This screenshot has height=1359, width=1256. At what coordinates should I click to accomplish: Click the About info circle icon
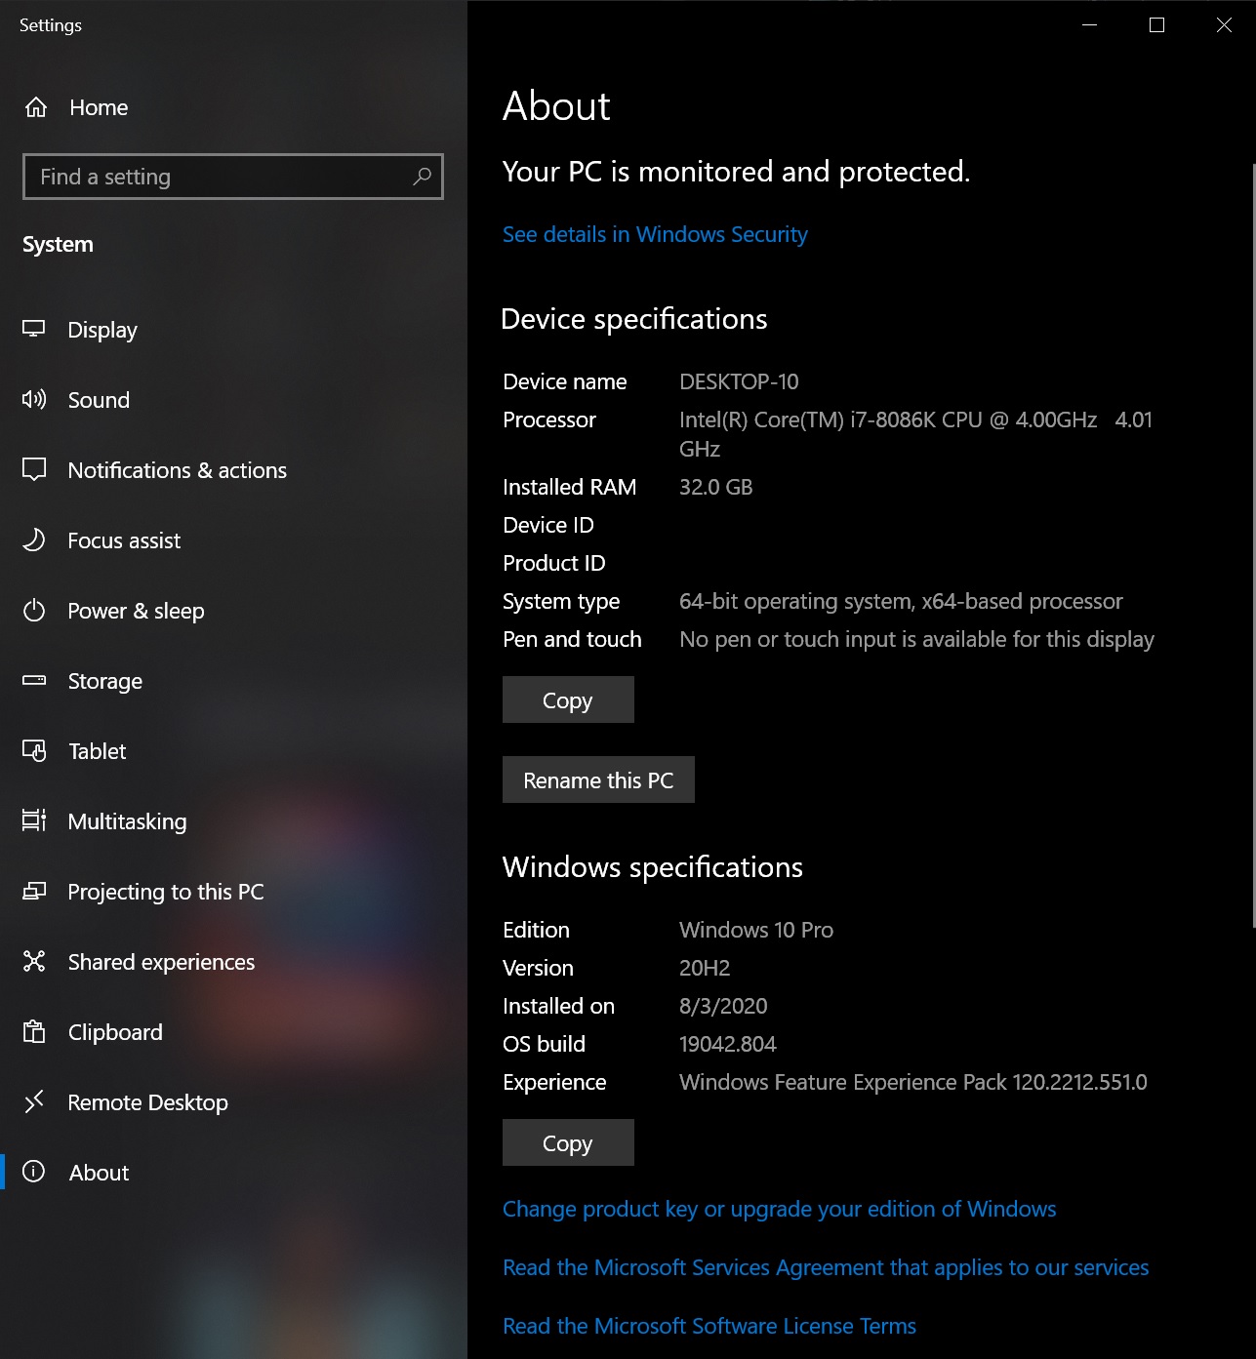(x=34, y=1172)
